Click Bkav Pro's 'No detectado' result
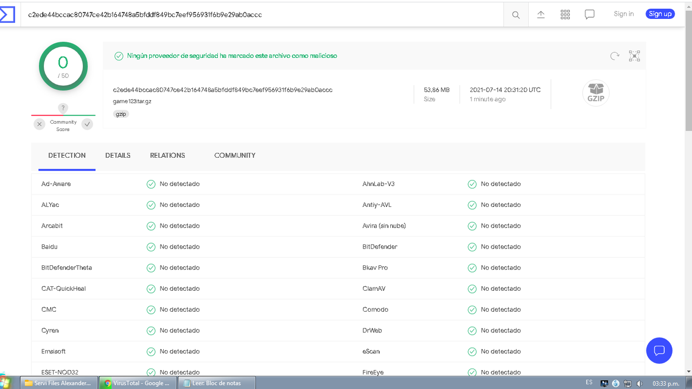The height and width of the screenshot is (389, 692). 501,268
